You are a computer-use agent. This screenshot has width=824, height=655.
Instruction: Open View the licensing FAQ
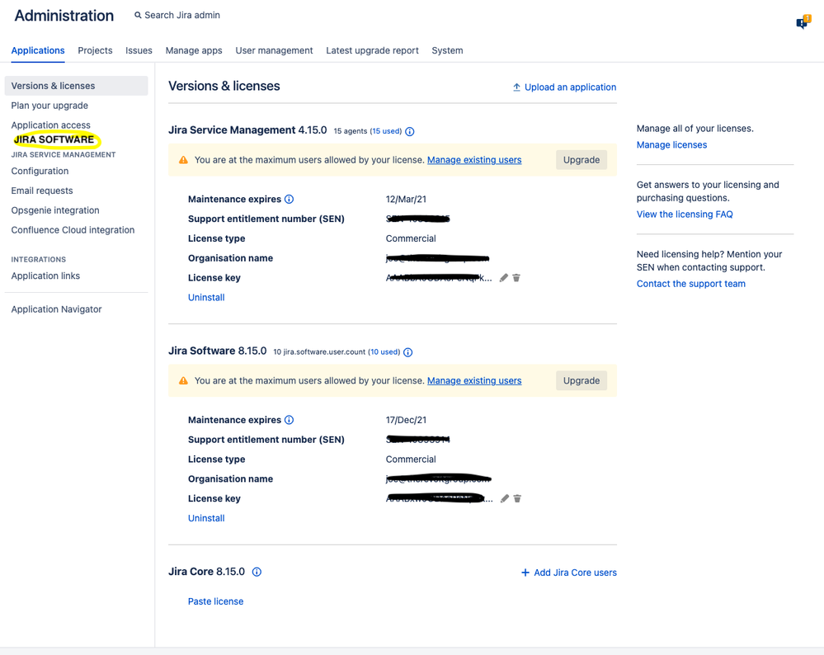(x=685, y=214)
